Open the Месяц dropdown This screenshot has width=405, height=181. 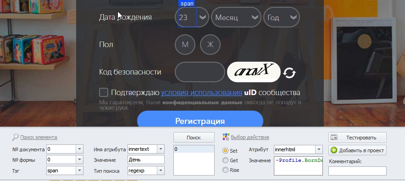236,17
